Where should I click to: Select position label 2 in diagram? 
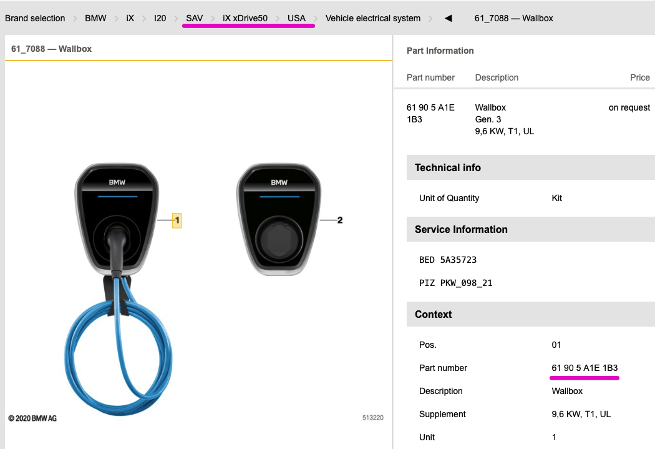(340, 220)
